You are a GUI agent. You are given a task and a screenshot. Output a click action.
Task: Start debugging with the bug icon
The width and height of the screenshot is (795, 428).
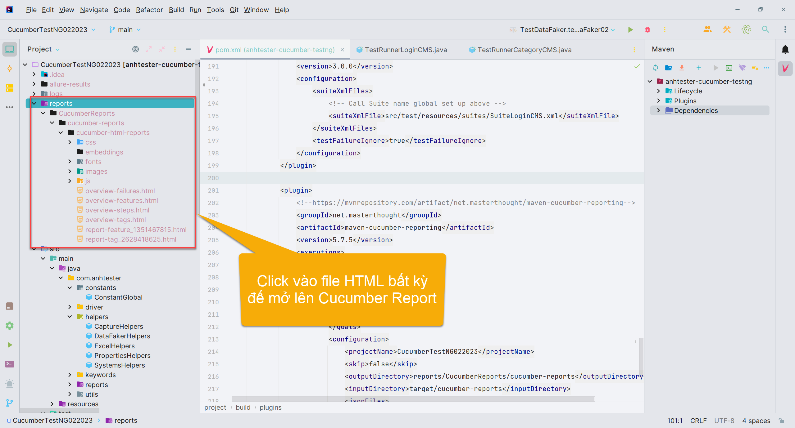(x=647, y=30)
